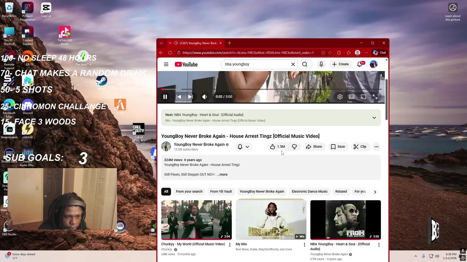Viewport: 467px width, 262px height.
Task: Select the Related chip
Action: pyautogui.click(x=341, y=191)
